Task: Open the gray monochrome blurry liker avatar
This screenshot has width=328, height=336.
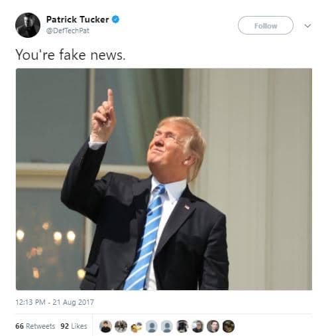Action: pyautogui.click(x=121, y=327)
